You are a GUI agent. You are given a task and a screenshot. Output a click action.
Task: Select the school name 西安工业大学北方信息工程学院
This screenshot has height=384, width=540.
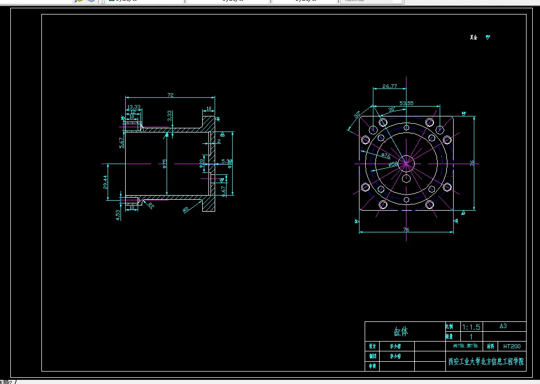pyautogui.click(x=486, y=362)
